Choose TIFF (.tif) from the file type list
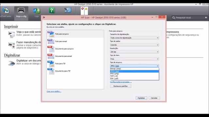The height and width of the screenshot is (117, 209). click(134, 76)
